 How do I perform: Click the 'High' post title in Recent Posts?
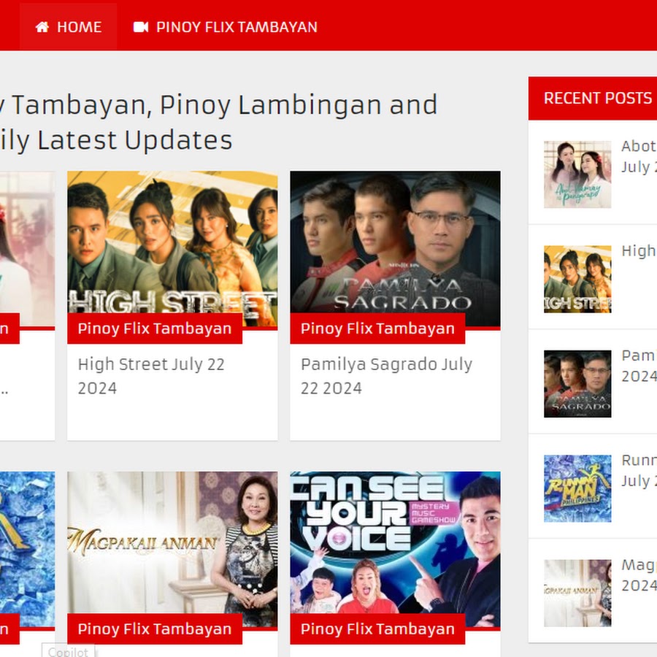(639, 251)
